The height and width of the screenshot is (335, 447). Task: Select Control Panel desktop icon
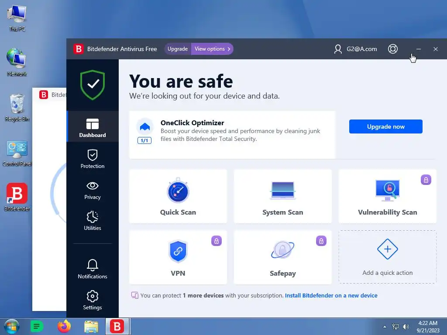(17, 153)
